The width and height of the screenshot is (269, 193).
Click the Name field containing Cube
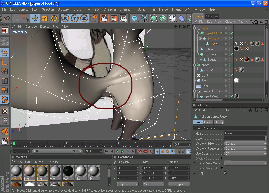[246, 133]
